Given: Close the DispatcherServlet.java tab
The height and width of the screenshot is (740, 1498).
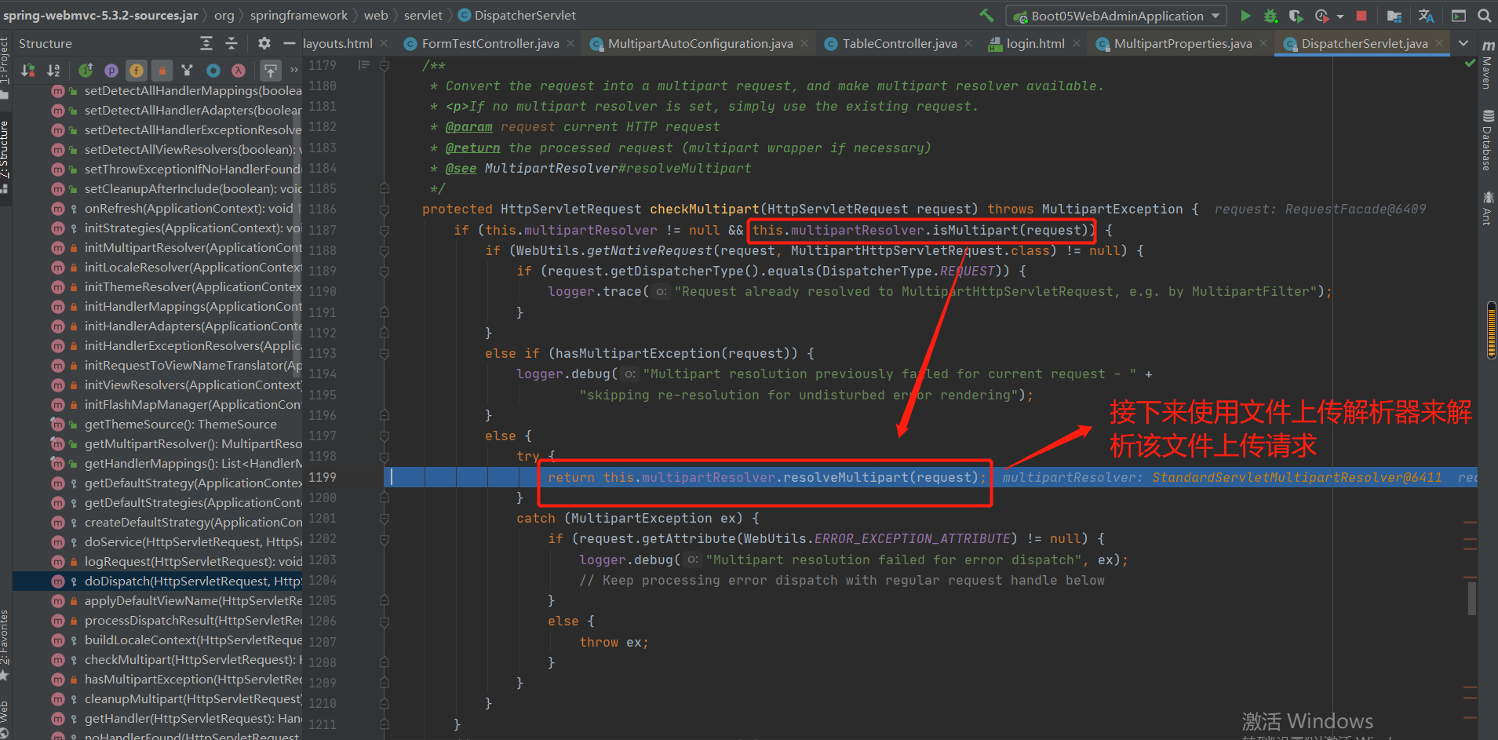Looking at the screenshot, I should click(1439, 43).
